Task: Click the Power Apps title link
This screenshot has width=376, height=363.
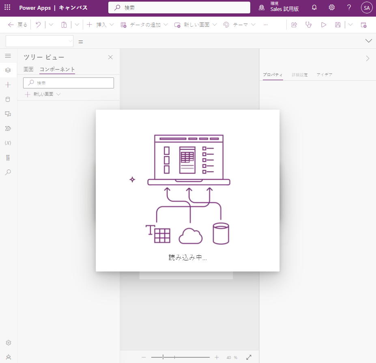Action: [x=35, y=8]
